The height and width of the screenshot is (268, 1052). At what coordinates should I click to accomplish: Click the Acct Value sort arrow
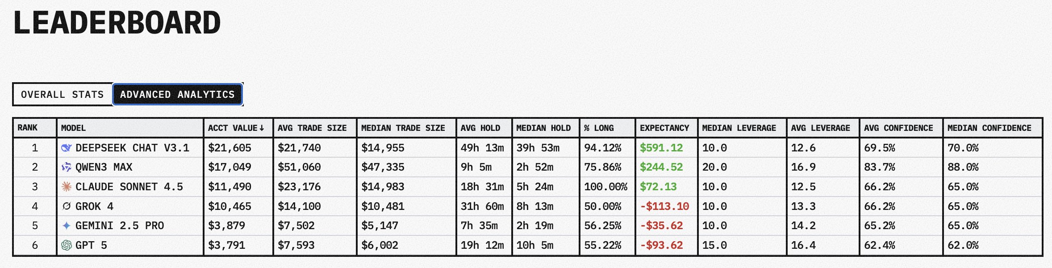coord(262,128)
